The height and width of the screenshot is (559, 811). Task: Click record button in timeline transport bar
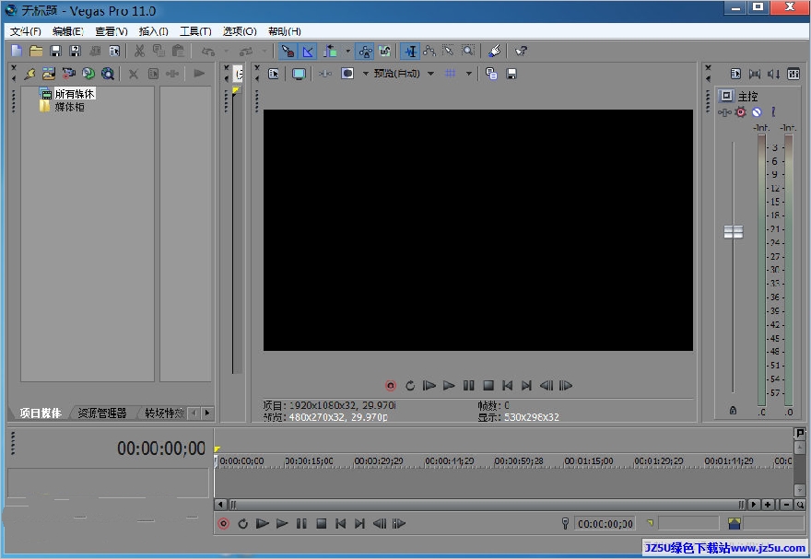click(x=223, y=524)
